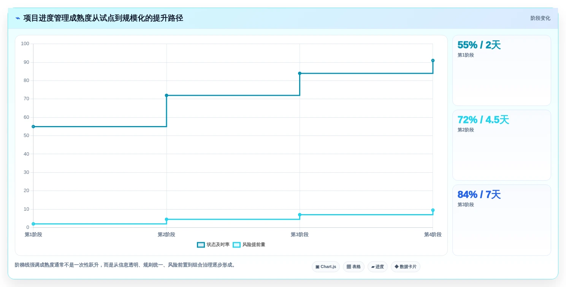Click 状态及时率 data point at 第2阶段
The height and width of the screenshot is (287, 566).
point(166,96)
